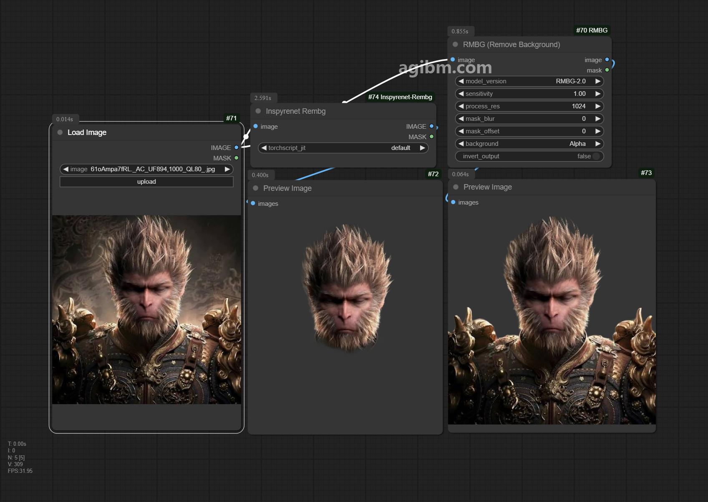This screenshot has height=502, width=708.
Task: Collapse Preview Image node #73 dot
Action: pos(456,187)
